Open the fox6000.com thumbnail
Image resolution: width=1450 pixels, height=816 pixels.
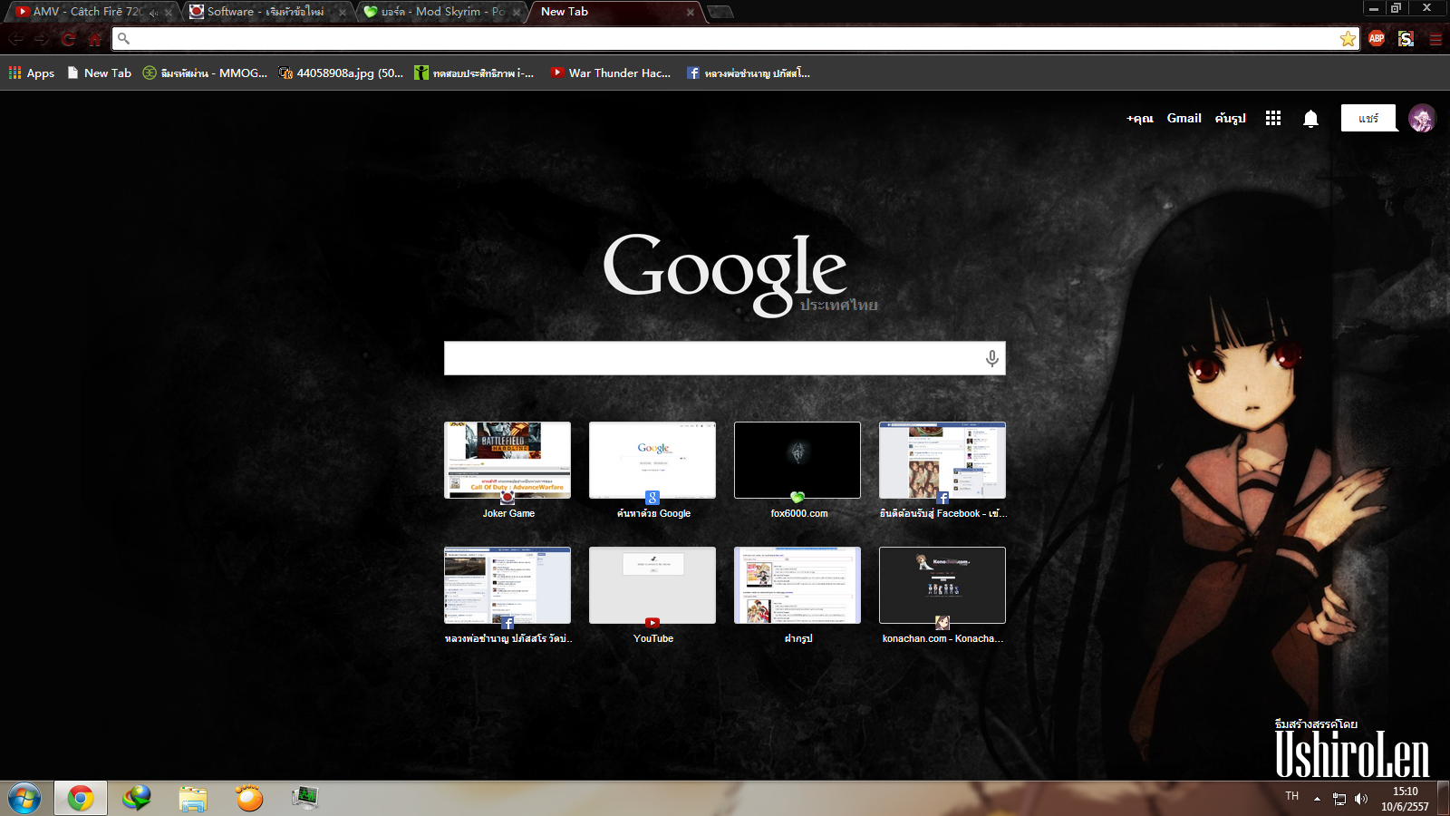(797, 461)
